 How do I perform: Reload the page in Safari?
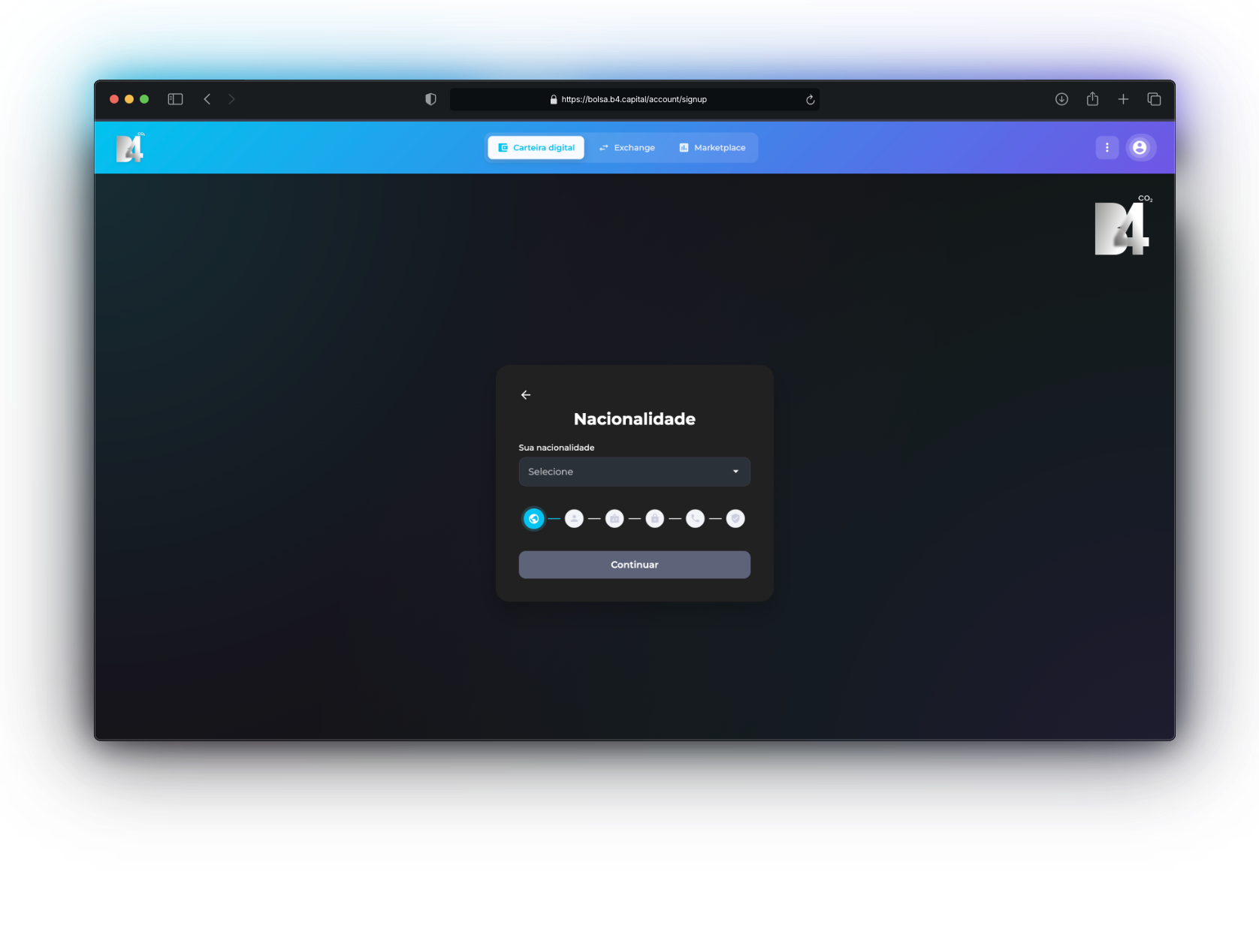tap(810, 100)
